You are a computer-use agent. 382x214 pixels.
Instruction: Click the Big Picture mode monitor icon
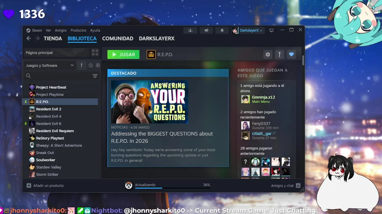271,30
